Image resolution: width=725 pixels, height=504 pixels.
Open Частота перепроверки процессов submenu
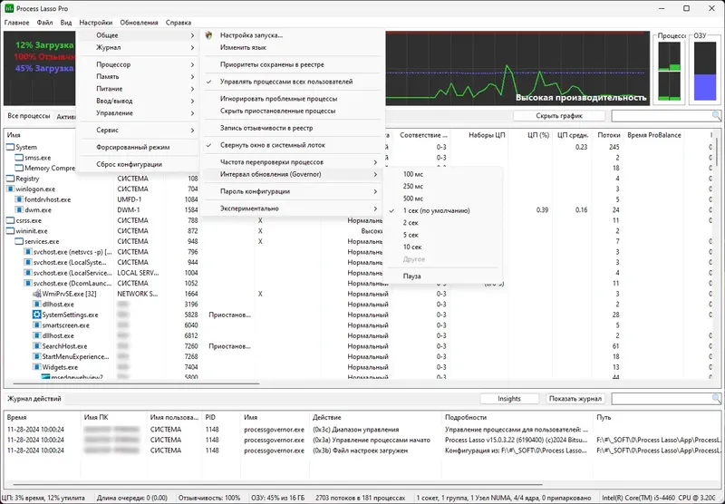(293, 162)
